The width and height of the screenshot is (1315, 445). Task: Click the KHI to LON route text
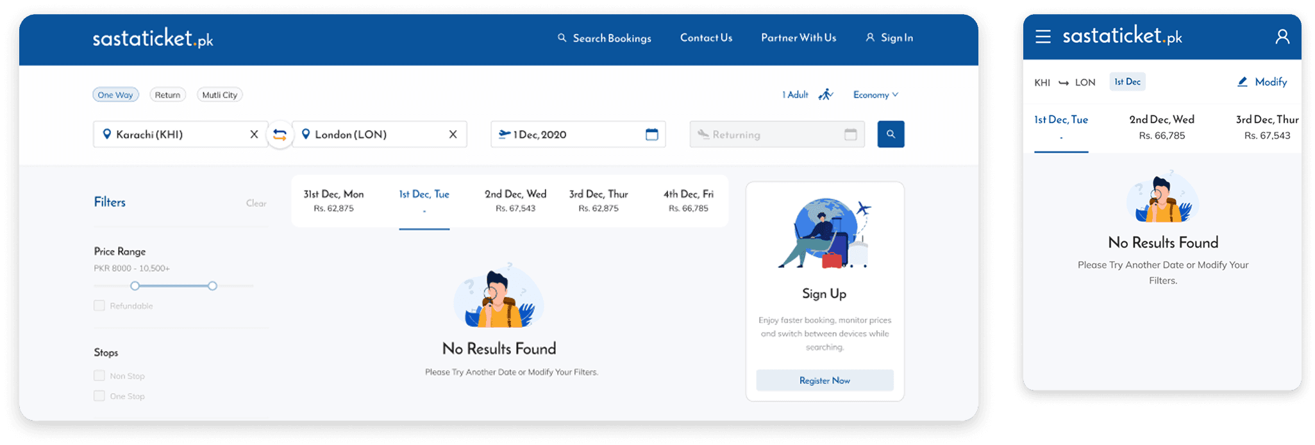1064,83
